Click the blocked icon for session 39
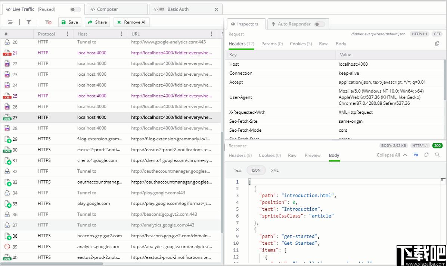This screenshot has width=447, height=266. pyautogui.click(x=7, y=247)
